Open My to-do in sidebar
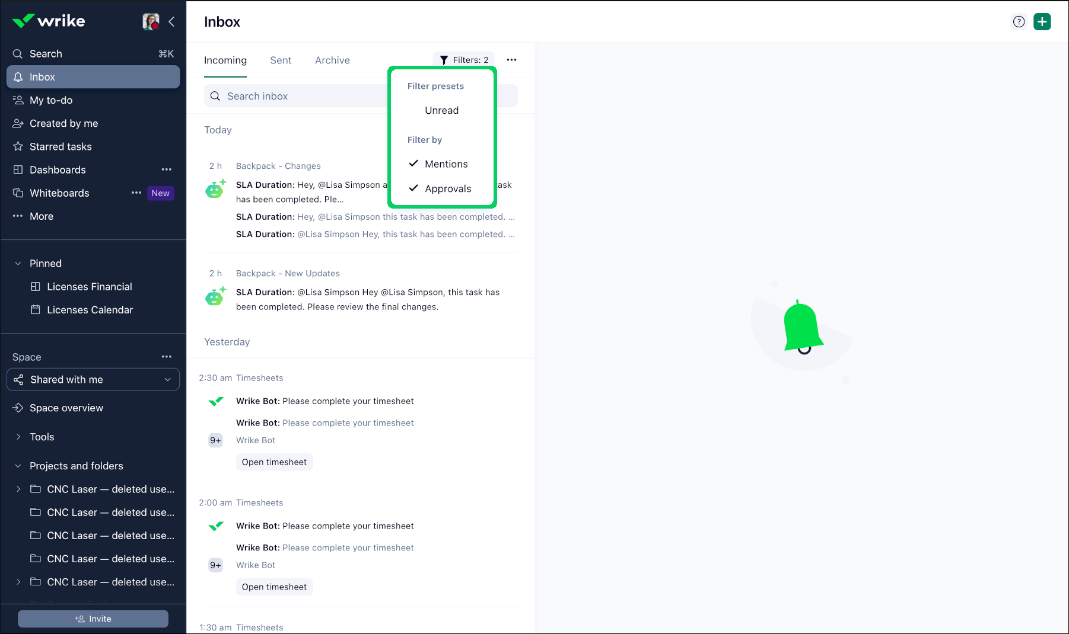 point(93,100)
